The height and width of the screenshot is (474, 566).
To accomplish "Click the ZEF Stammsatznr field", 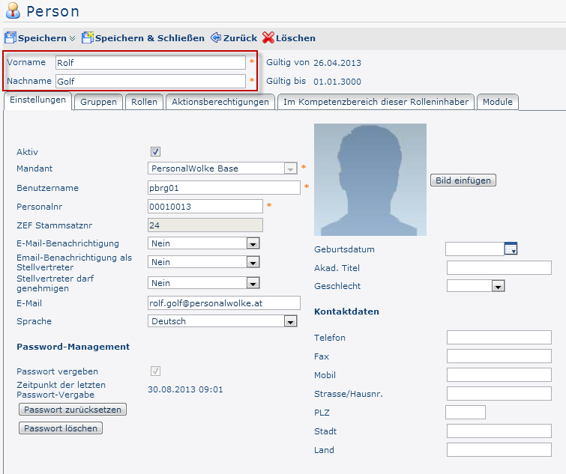I will tap(205, 225).
